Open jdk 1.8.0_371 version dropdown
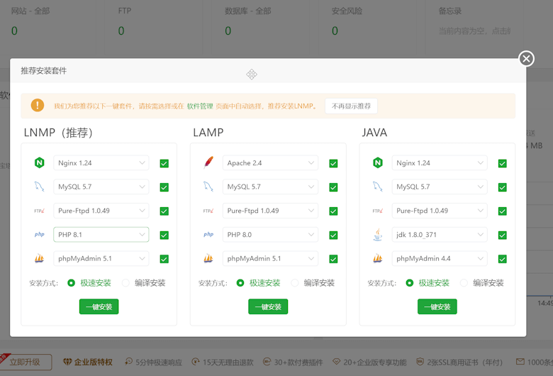 pyautogui.click(x=440, y=234)
